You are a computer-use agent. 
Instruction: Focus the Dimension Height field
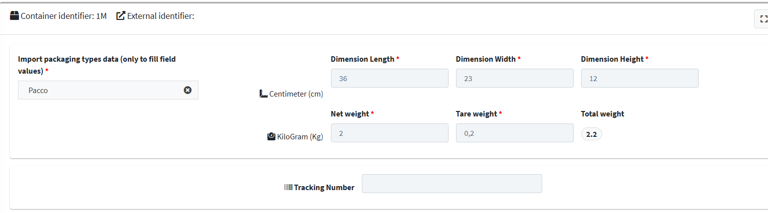(640, 78)
